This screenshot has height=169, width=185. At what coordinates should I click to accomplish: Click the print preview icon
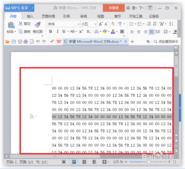tap(32, 42)
